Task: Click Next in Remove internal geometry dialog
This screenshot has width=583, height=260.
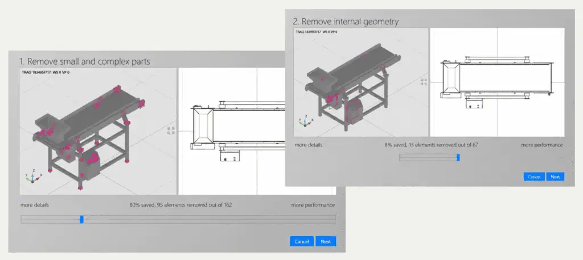Action: pyautogui.click(x=555, y=177)
